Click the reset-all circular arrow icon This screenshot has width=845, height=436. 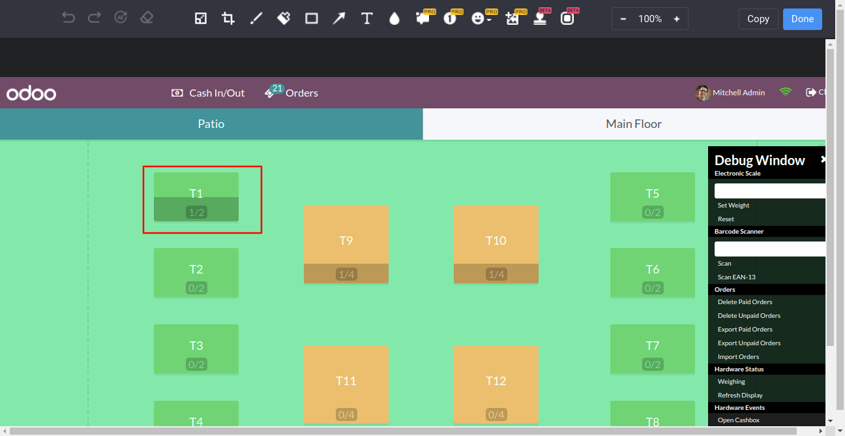(121, 18)
